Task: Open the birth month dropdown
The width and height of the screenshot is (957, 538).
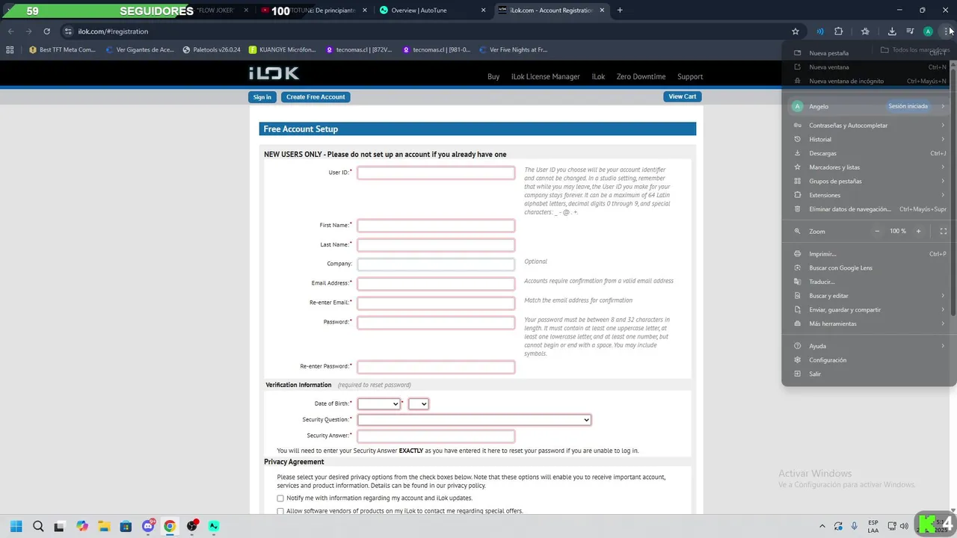Action: point(378,403)
